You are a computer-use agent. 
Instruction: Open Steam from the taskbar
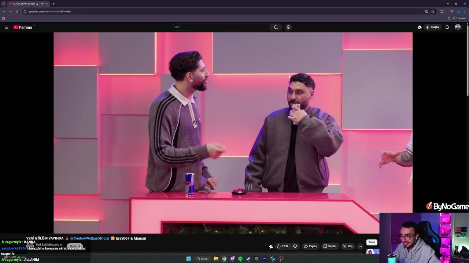tap(248, 259)
